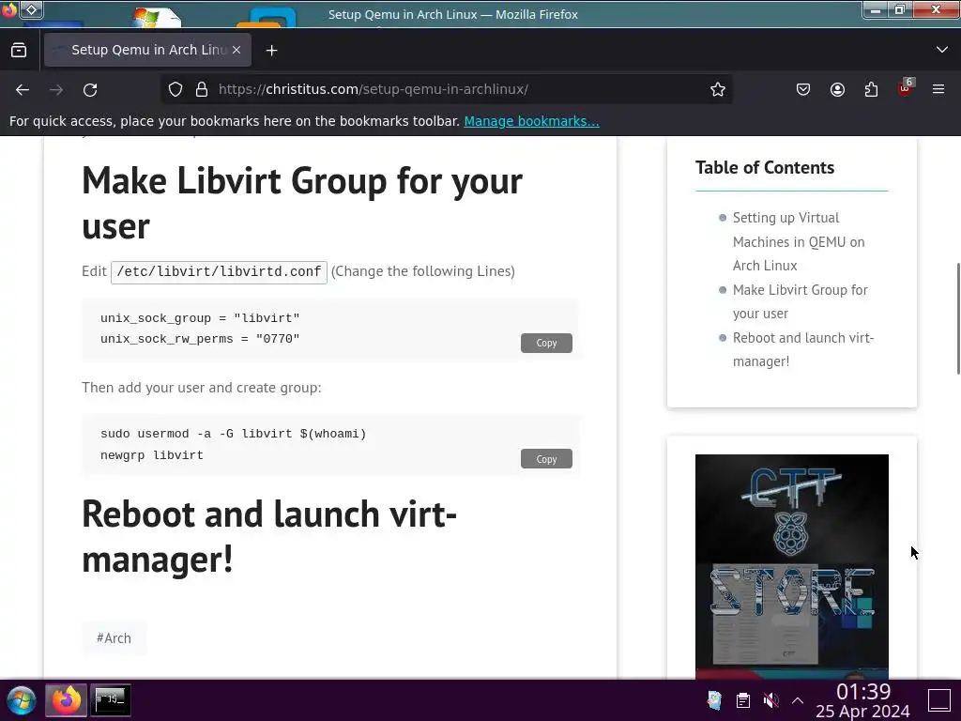
Task: Close the Setup Qemu in Arch Linux tab
Action: [x=236, y=50]
